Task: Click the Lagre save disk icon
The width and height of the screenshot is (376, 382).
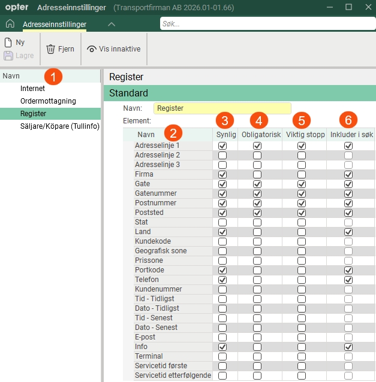Action: (8, 56)
